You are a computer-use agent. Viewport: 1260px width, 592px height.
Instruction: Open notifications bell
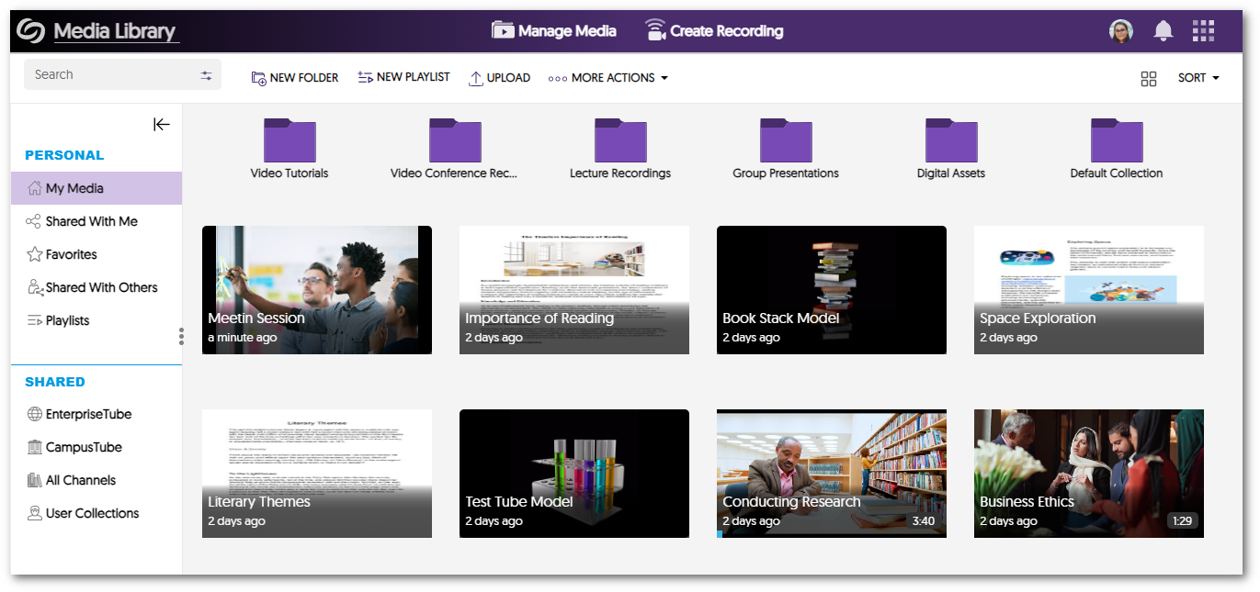pyautogui.click(x=1163, y=30)
